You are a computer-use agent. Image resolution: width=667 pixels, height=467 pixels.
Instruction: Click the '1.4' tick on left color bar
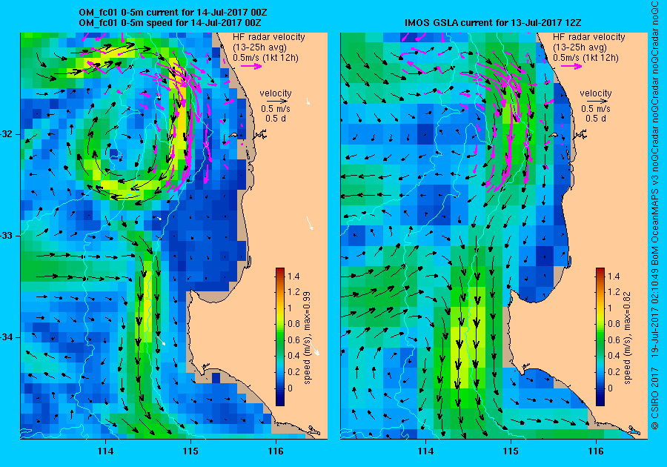pos(293,276)
